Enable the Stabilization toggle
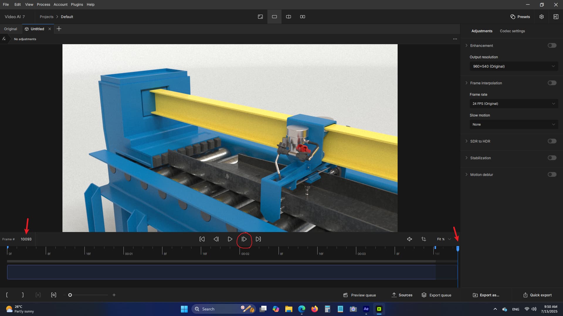Image resolution: width=563 pixels, height=316 pixels. click(x=552, y=158)
